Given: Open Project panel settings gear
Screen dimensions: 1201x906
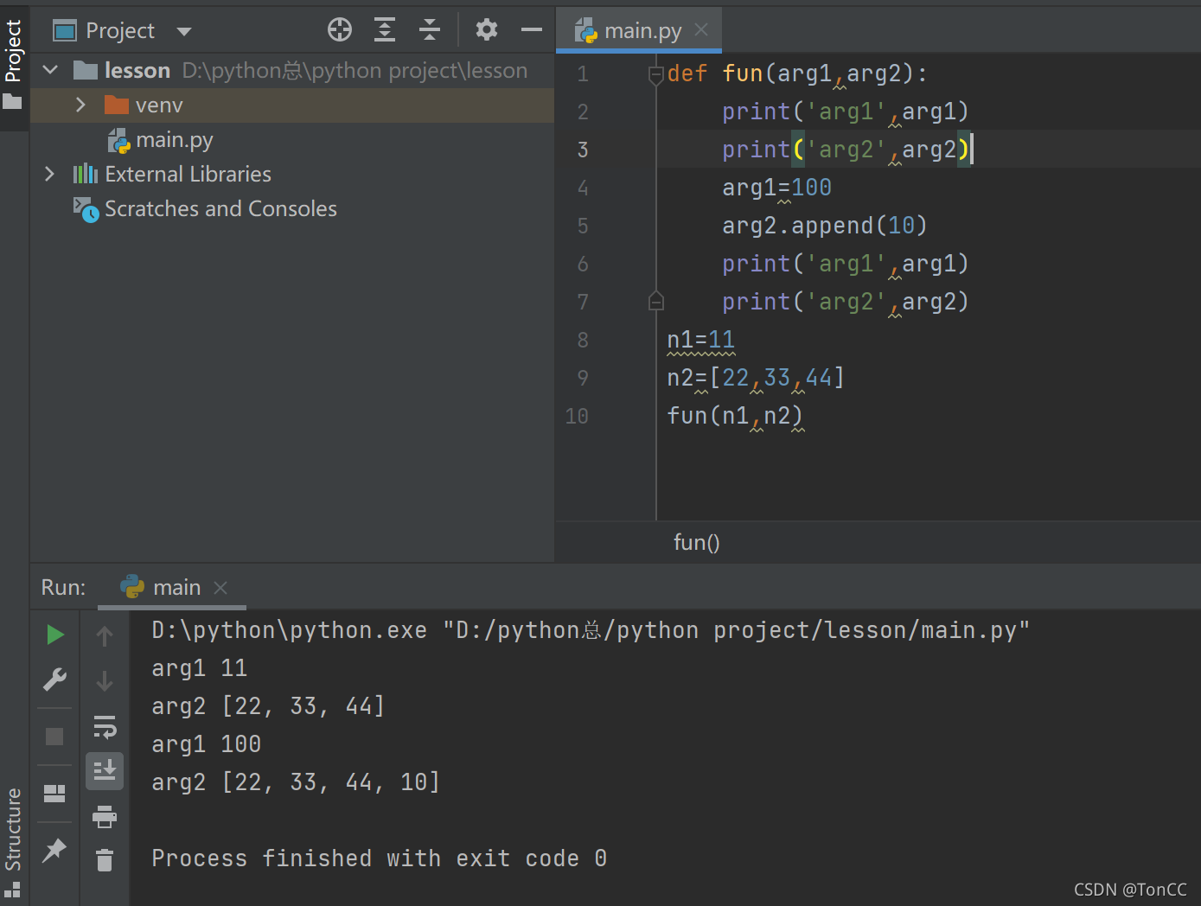Looking at the screenshot, I should 487,30.
